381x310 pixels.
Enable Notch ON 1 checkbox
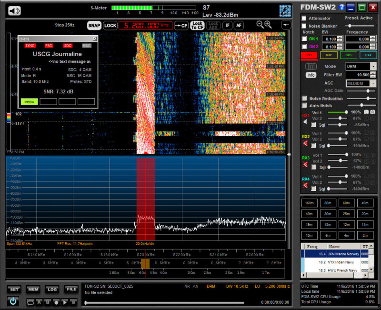coord(304,39)
